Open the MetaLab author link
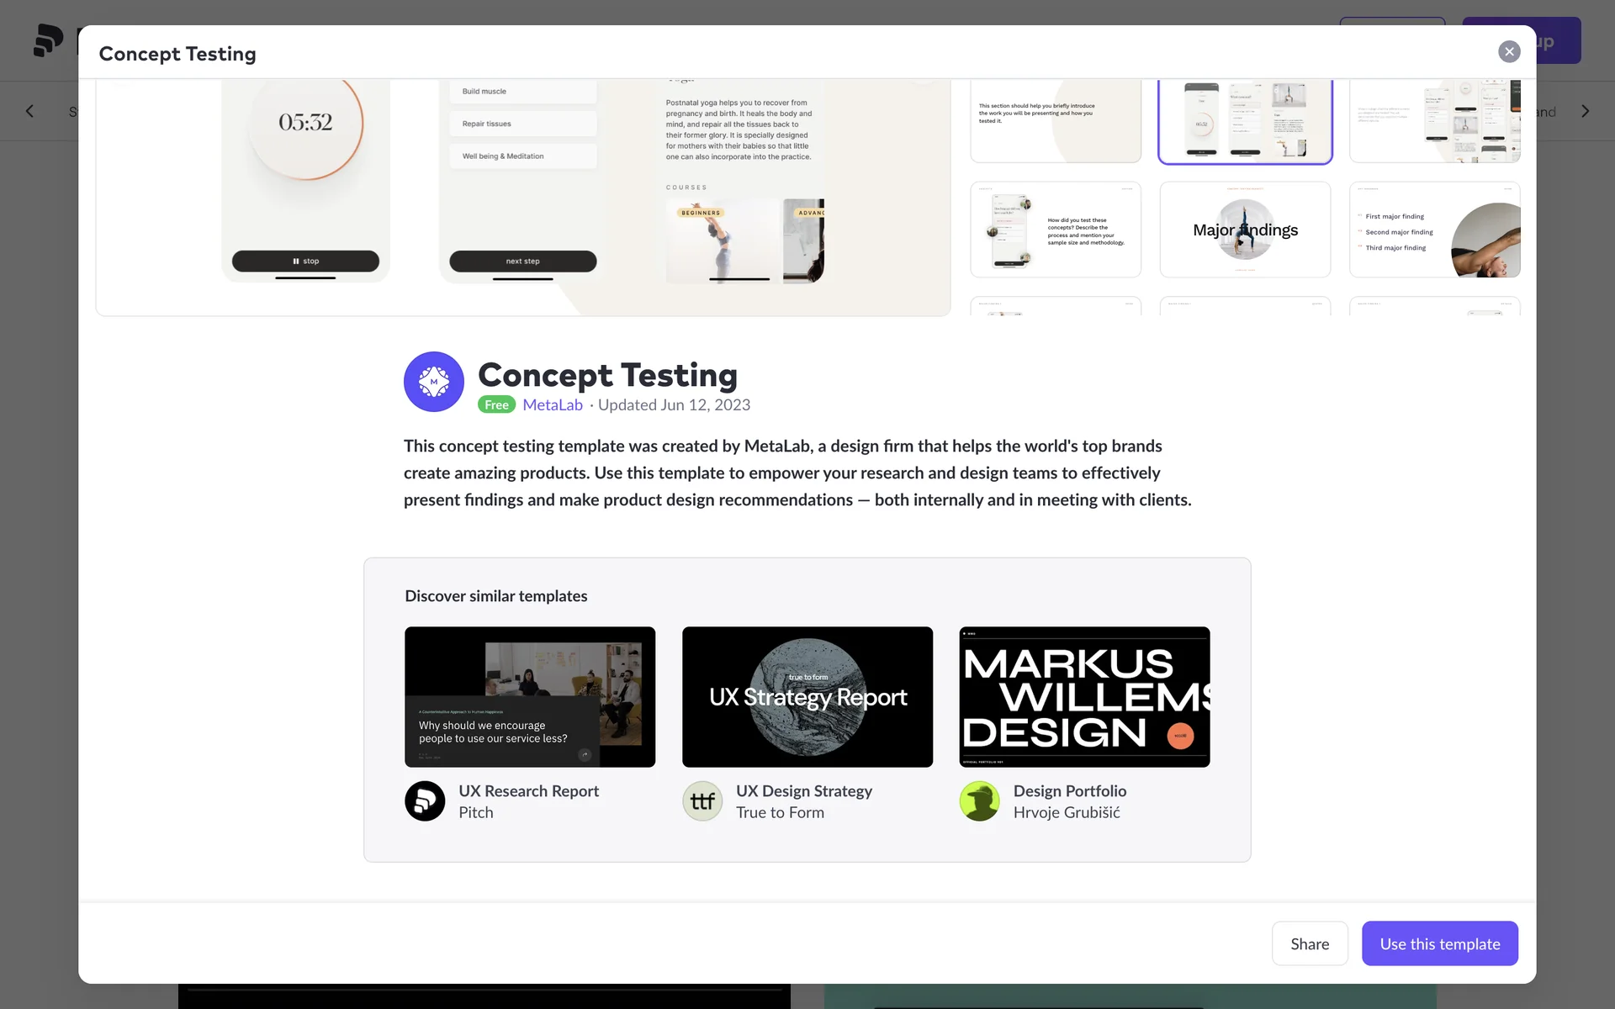1615x1009 pixels. [x=553, y=405]
